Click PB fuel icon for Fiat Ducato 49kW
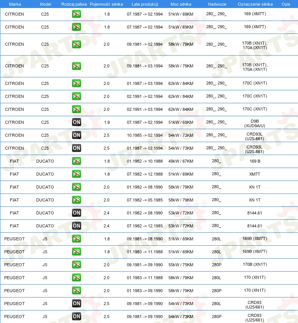Image resolution: width=298 pixels, height=323 pixels. [x=77, y=161]
